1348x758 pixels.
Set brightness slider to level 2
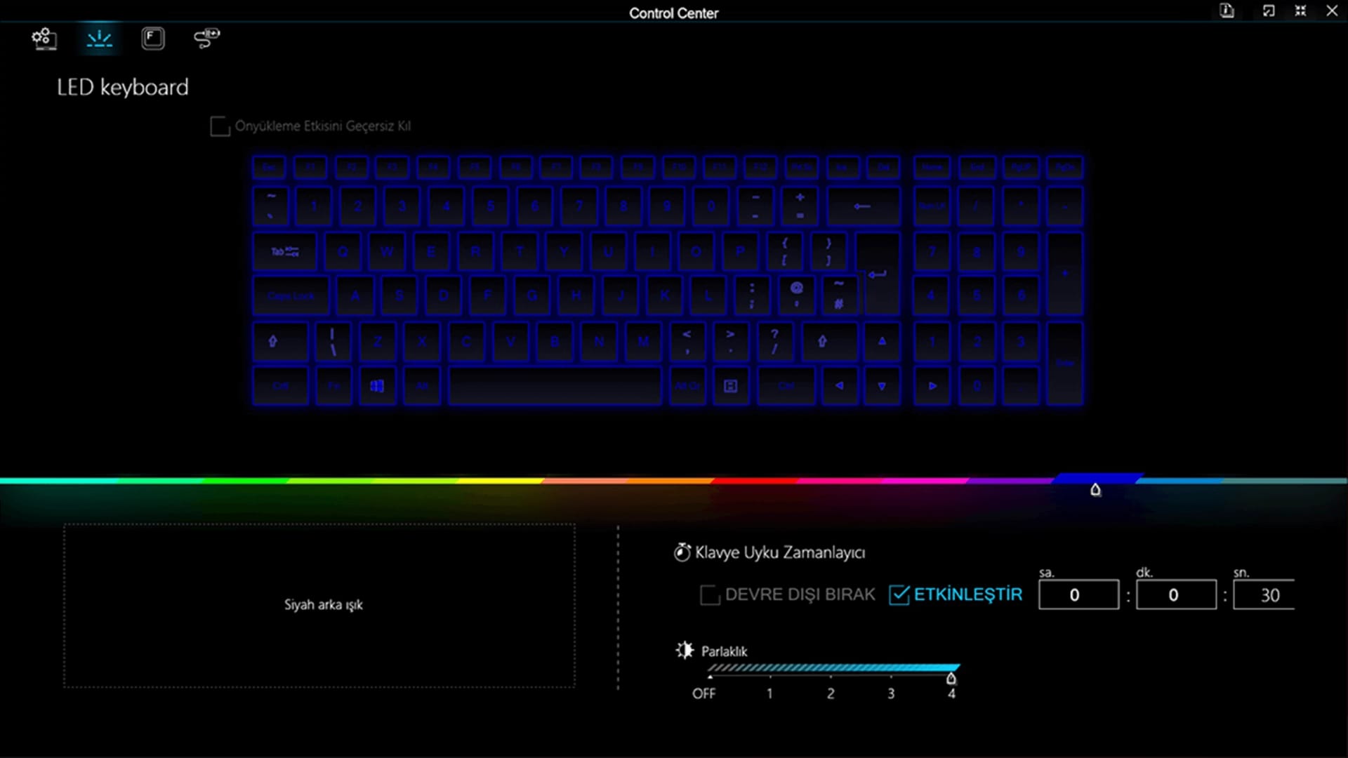click(831, 676)
